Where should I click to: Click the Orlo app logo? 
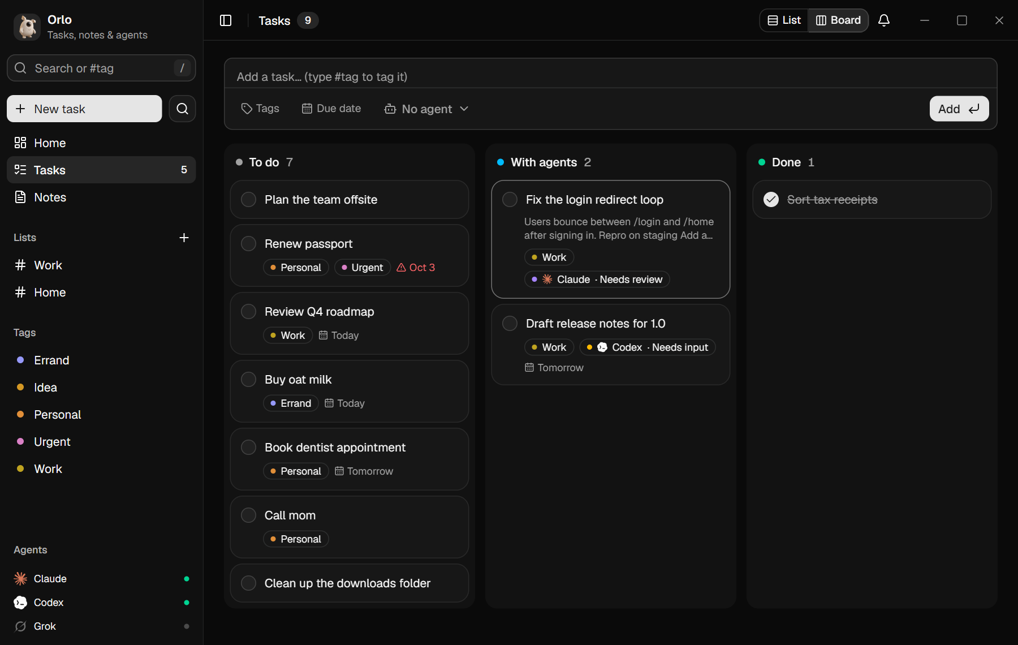pyautogui.click(x=27, y=27)
